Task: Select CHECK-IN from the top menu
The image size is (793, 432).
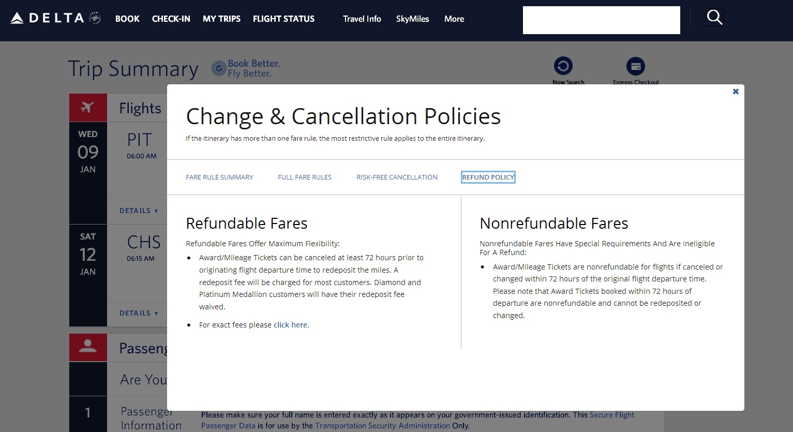Action: coord(171,19)
